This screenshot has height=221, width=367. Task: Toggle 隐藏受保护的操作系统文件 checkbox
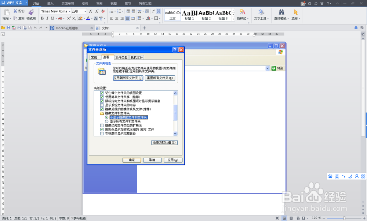(102, 109)
